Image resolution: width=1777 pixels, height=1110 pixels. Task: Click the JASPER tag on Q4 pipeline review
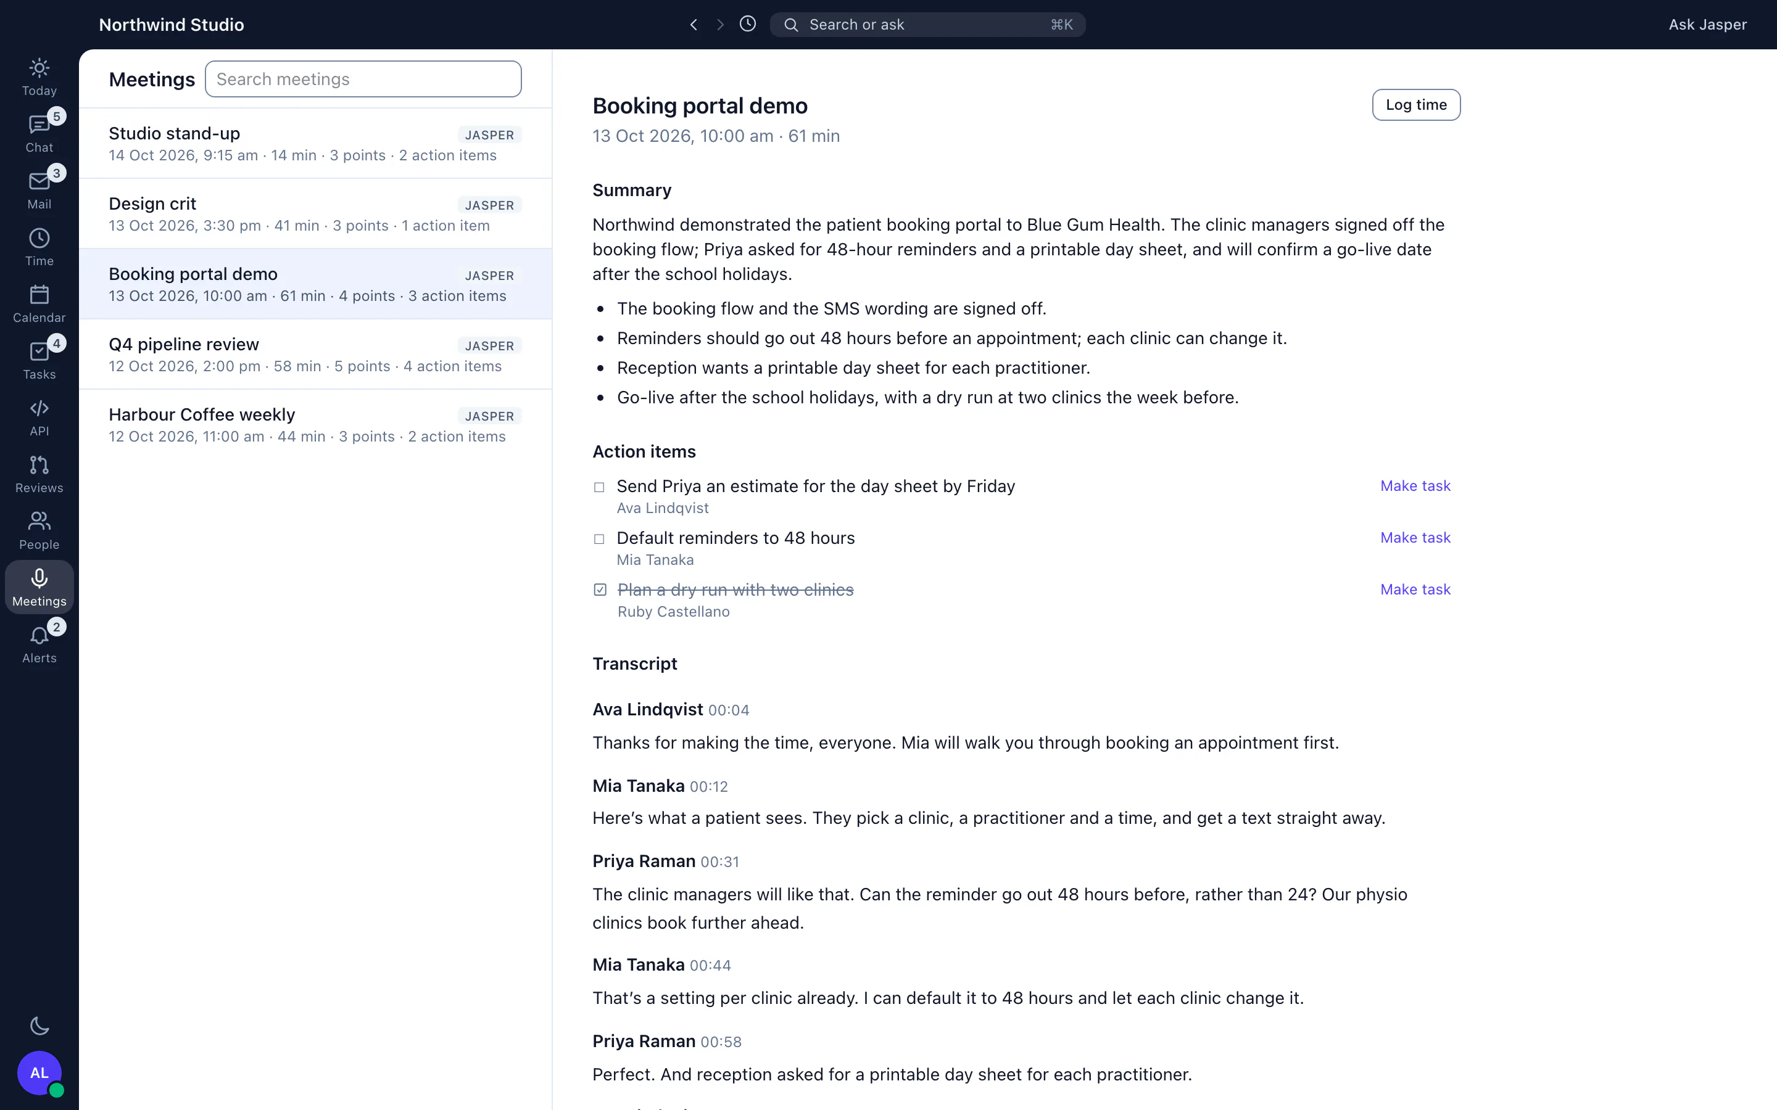(489, 346)
